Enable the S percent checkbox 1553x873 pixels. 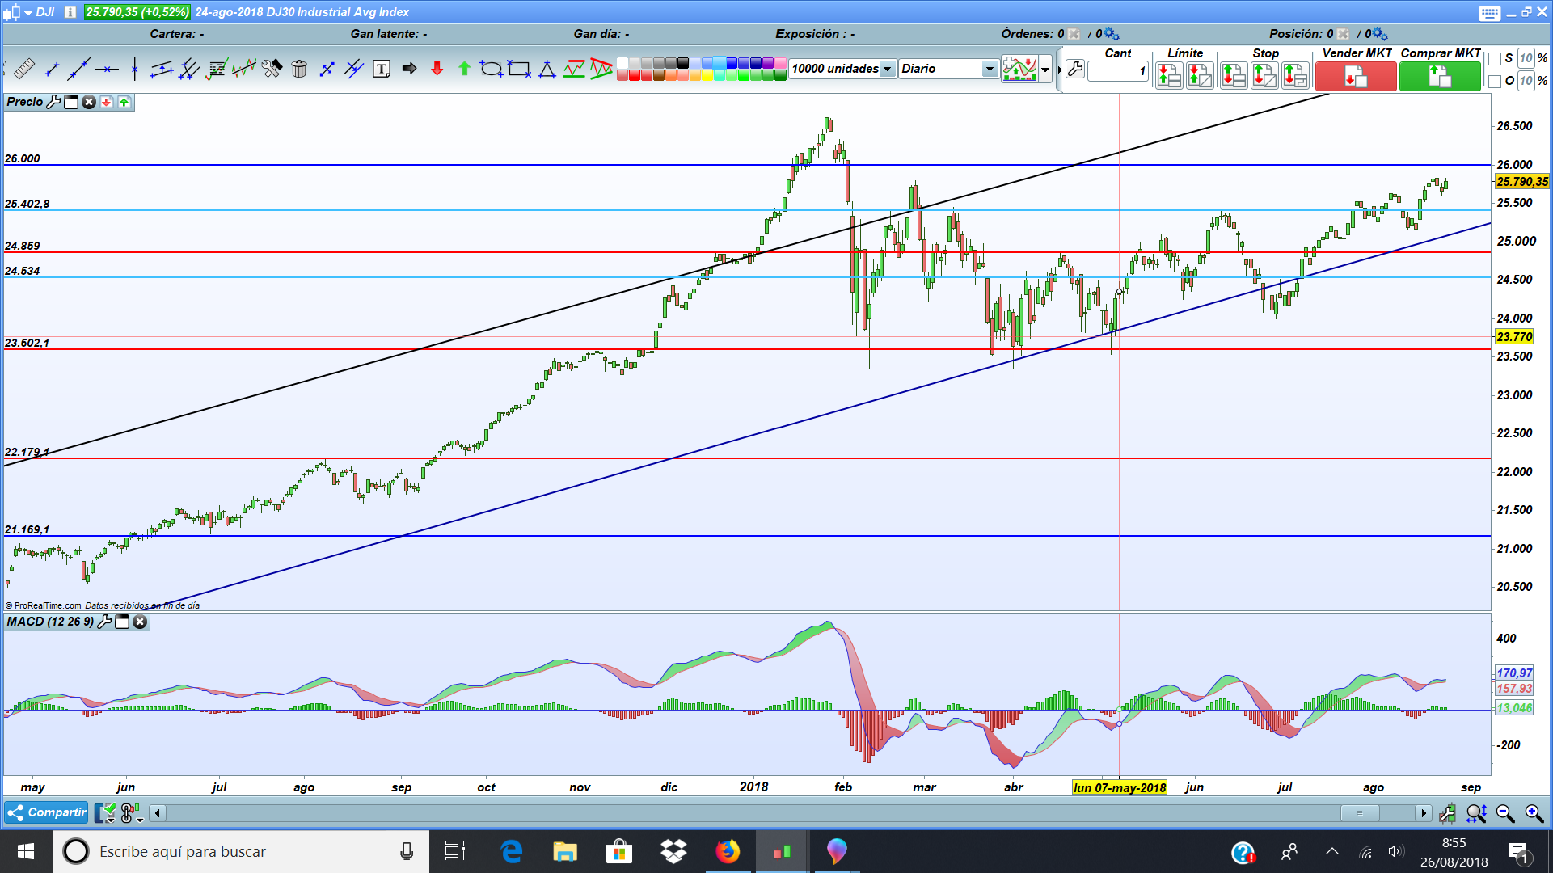pos(1495,58)
